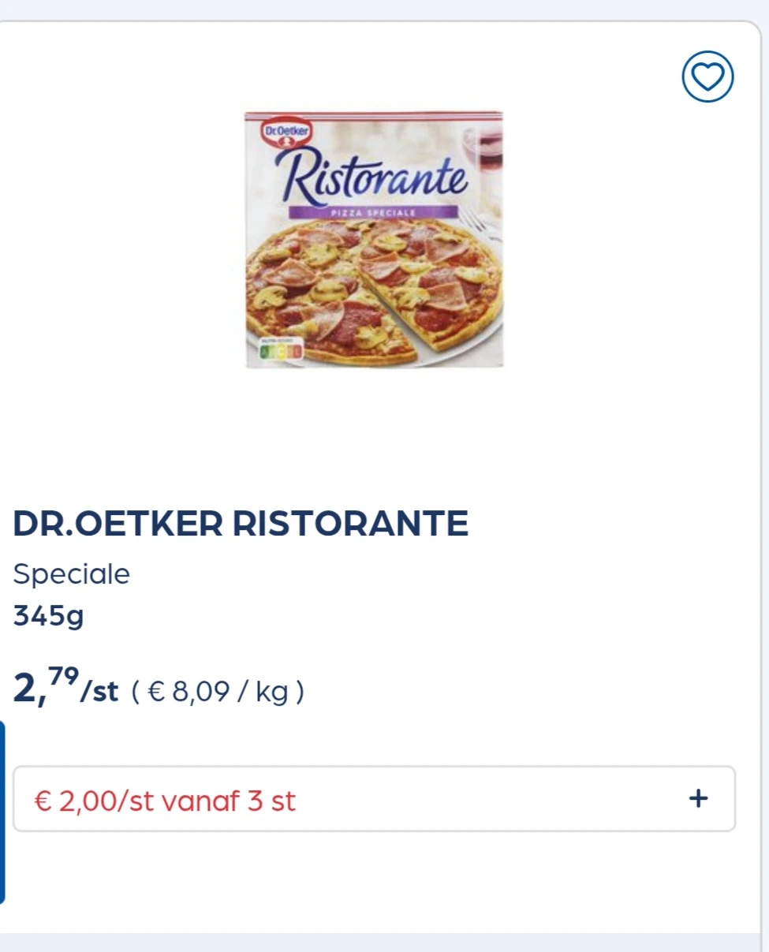The width and height of the screenshot is (769, 952).
Task: Expand the '€ 2,00/st vanaf 3 st' offer
Action: 374,799
